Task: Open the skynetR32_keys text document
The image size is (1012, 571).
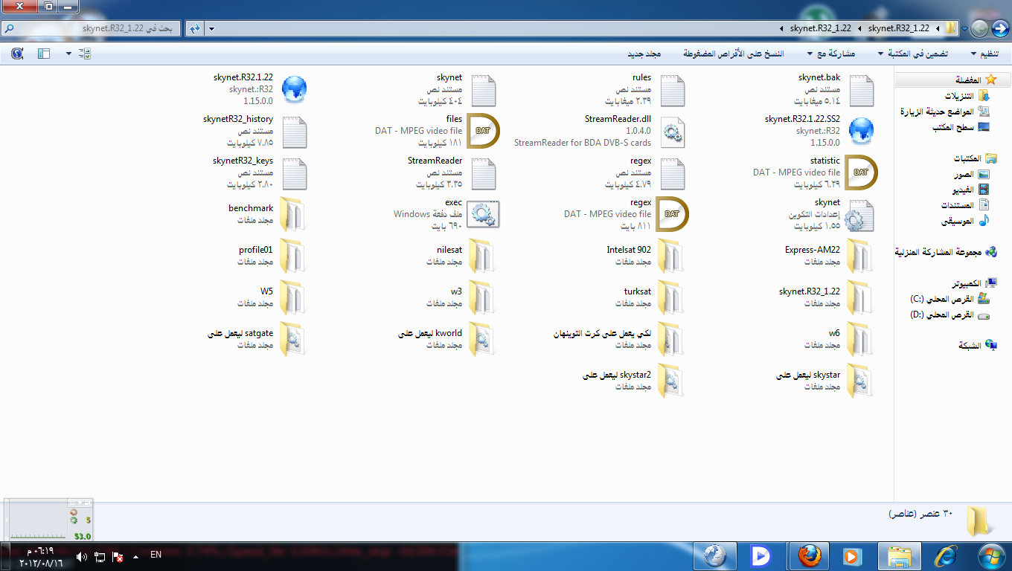Action: coord(259,172)
